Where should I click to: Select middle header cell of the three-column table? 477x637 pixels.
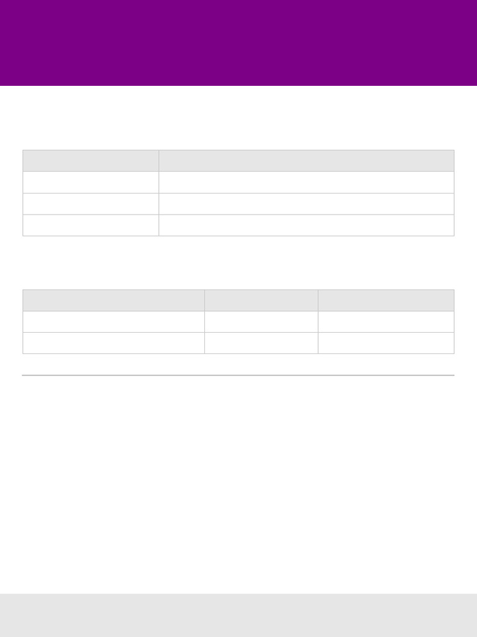tap(261, 300)
